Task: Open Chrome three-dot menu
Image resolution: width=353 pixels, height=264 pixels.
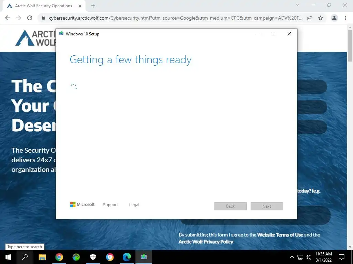Action: [x=345, y=18]
